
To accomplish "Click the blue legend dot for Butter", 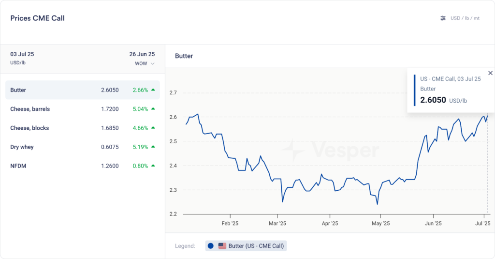I will pyautogui.click(x=211, y=246).
